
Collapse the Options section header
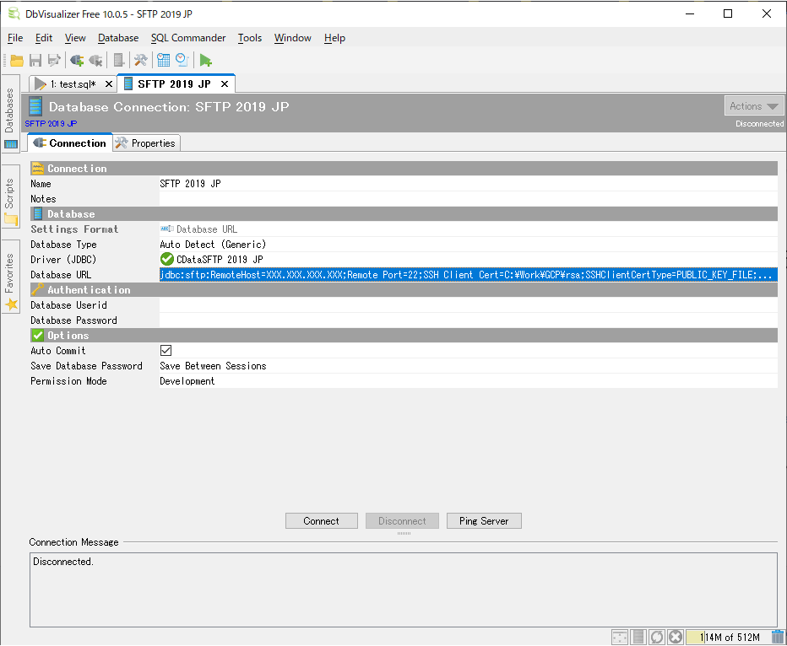pyautogui.click(x=404, y=336)
